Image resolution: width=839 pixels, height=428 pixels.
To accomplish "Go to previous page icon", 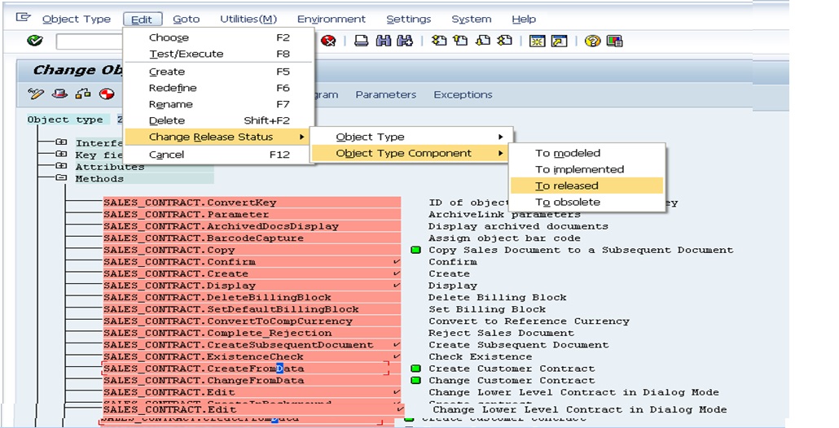I will tap(461, 41).
